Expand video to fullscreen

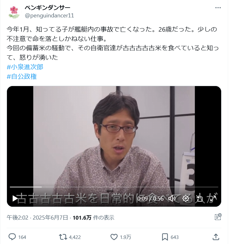coord(213,198)
